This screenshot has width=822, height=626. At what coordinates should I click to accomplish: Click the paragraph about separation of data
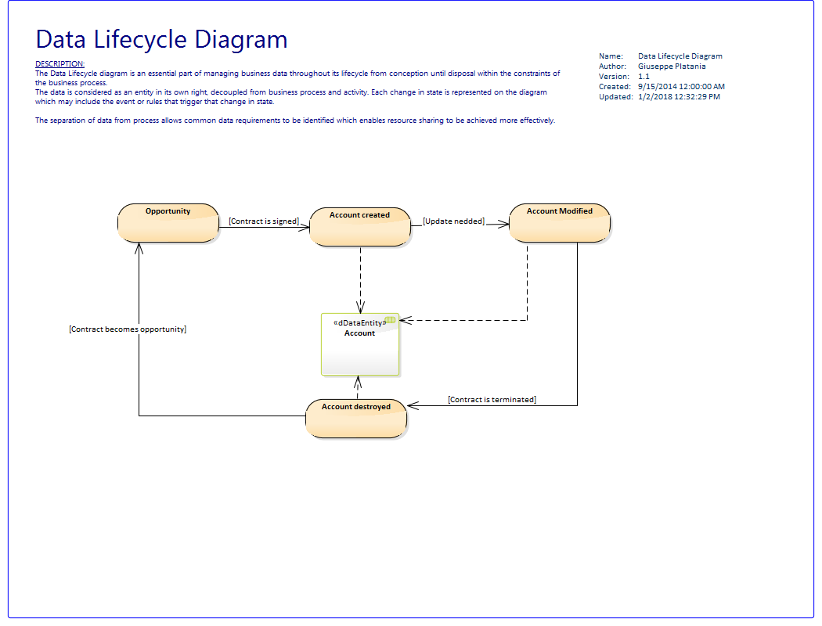(295, 121)
